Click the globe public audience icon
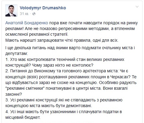Screen dimensions: 144x123 pos(34,14)
